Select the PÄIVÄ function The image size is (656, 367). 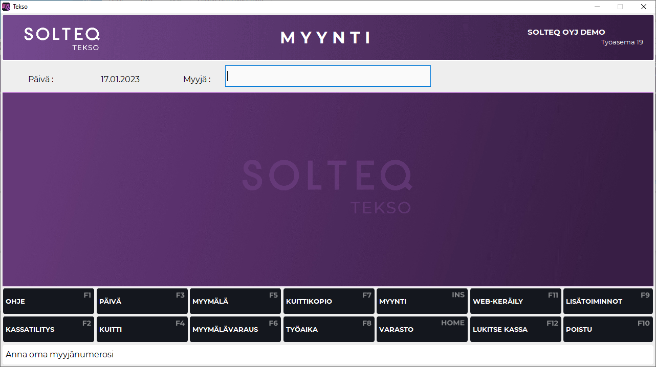142,301
